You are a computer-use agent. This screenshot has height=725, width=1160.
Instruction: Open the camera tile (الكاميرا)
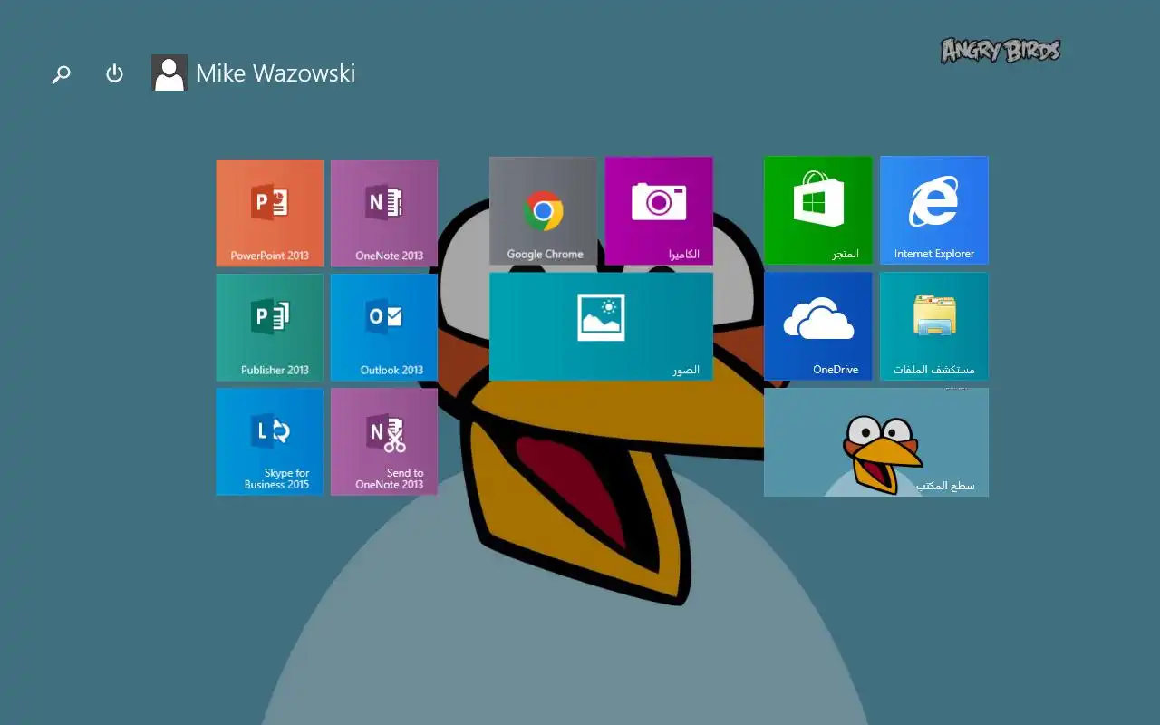pyautogui.click(x=659, y=210)
